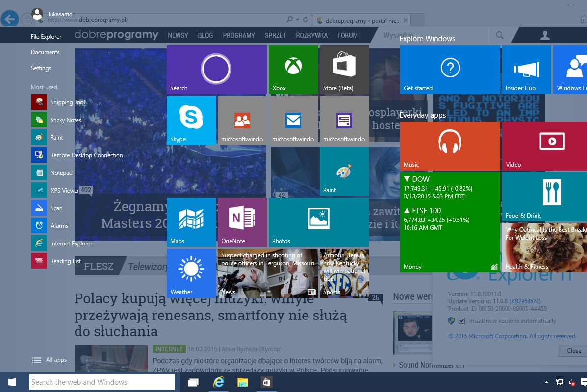Screen dimensions: 587x392
Task: Launch Paint from Most used list
Action: (48, 137)
